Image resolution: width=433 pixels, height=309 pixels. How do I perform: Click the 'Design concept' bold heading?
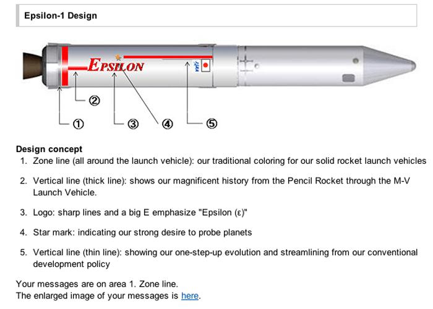[x=49, y=149]
